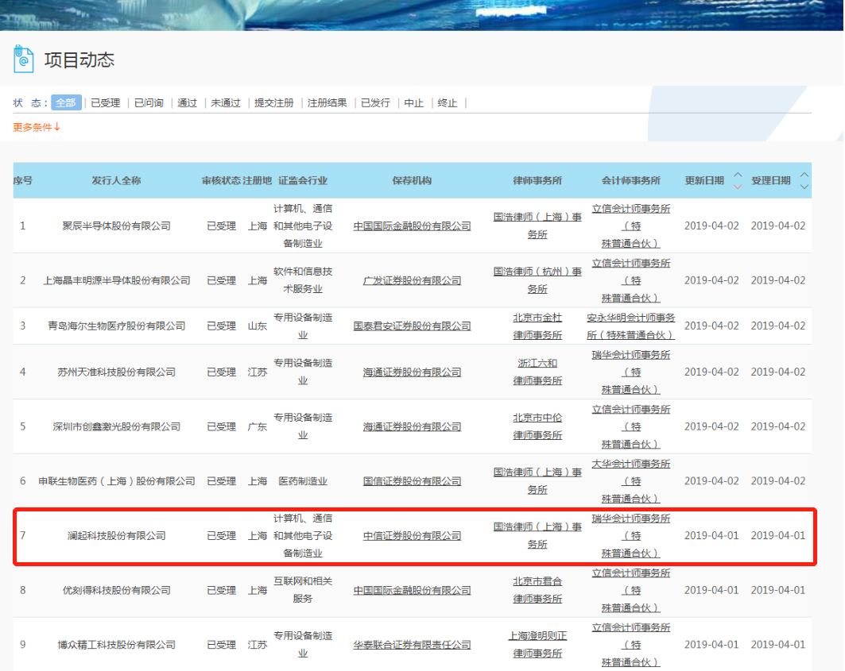Click issuer 澜起科技股份有限公司 in row 7
Screen dimensions: 845x671
(x=116, y=536)
